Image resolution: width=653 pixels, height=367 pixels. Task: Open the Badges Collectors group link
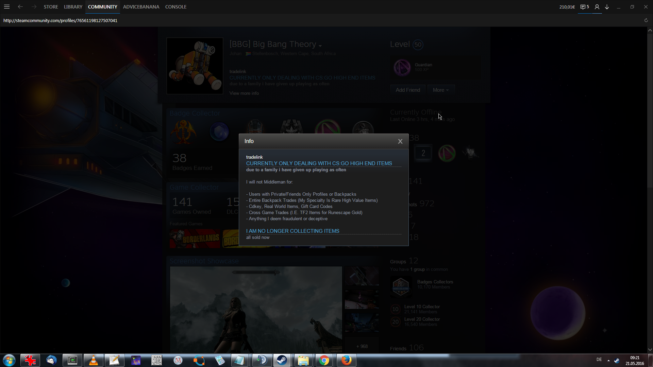(435, 282)
